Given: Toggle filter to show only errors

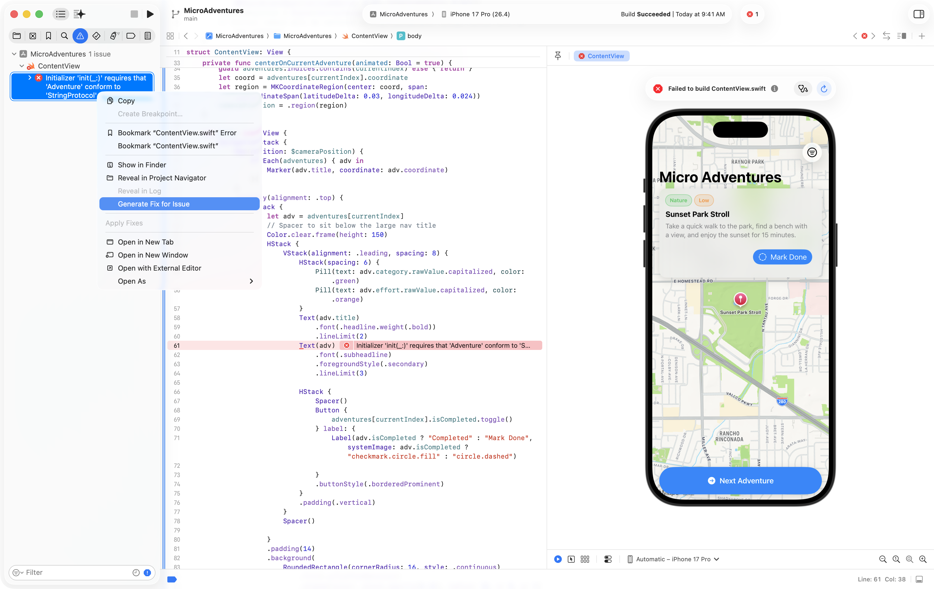Looking at the screenshot, I should [148, 572].
